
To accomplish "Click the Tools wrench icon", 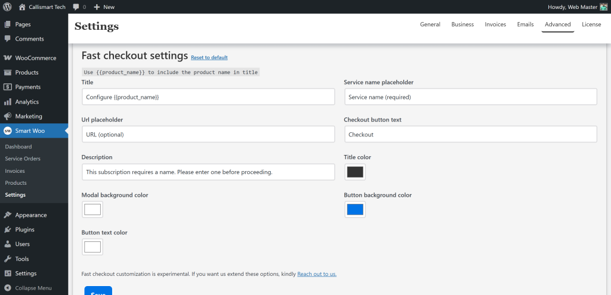I will [x=7, y=259].
